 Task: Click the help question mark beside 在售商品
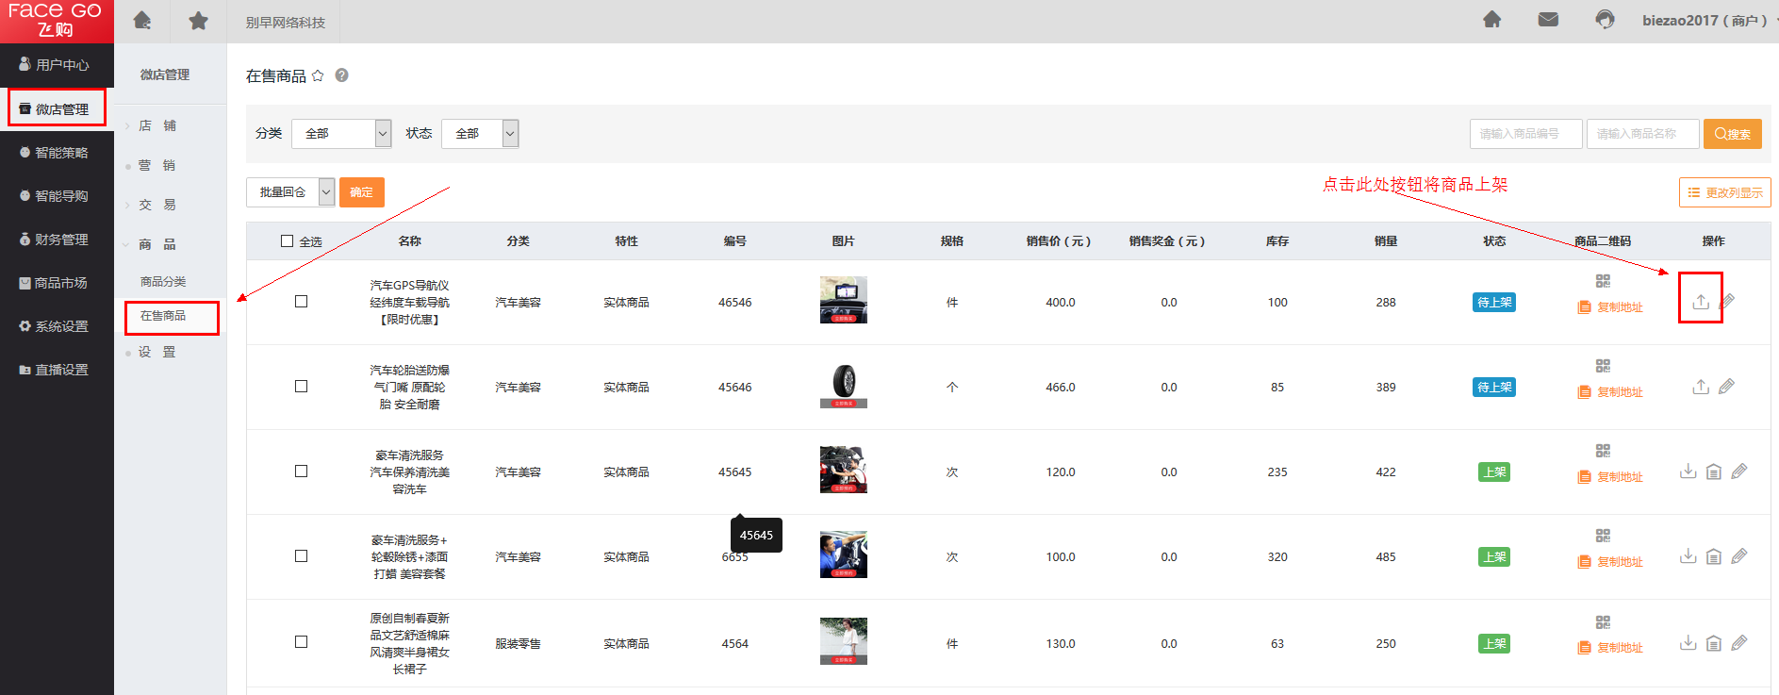click(341, 75)
